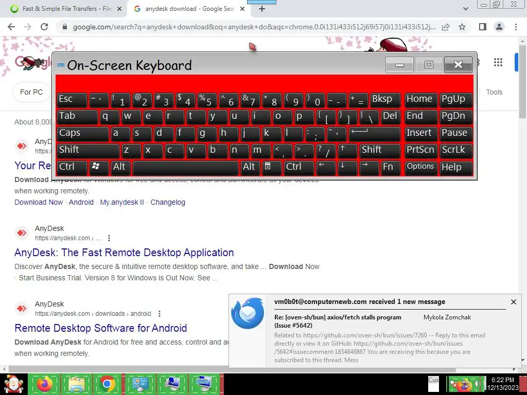
Task: Click Enter key on On-Screen Keyboard
Action: coord(375,133)
